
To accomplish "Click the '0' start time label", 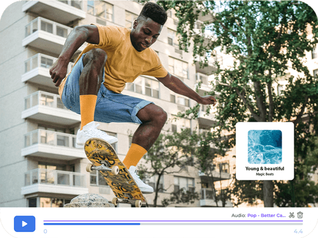I will pos(46,231).
